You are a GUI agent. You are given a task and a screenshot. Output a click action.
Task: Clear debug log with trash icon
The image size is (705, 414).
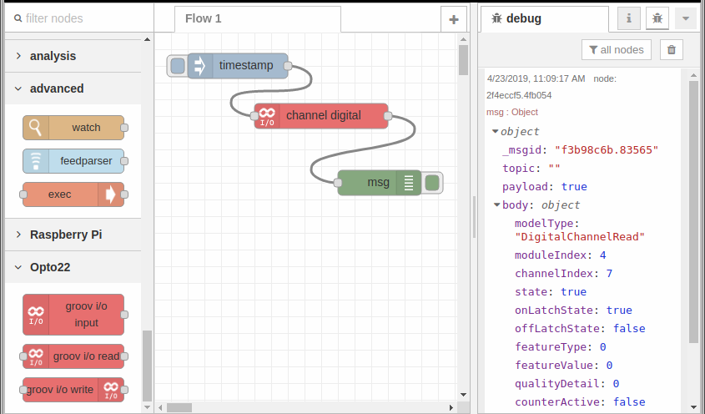click(672, 49)
